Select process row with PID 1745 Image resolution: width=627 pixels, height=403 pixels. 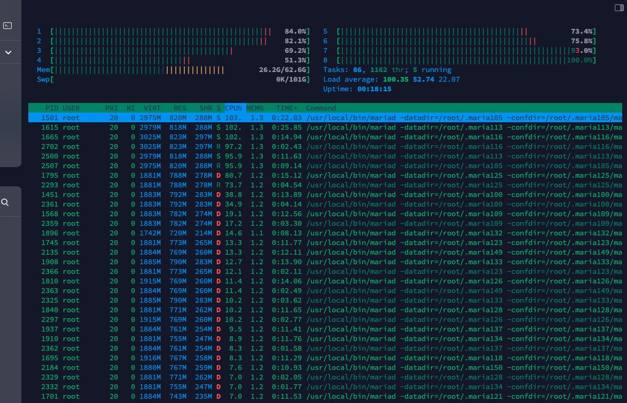[x=325, y=242]
